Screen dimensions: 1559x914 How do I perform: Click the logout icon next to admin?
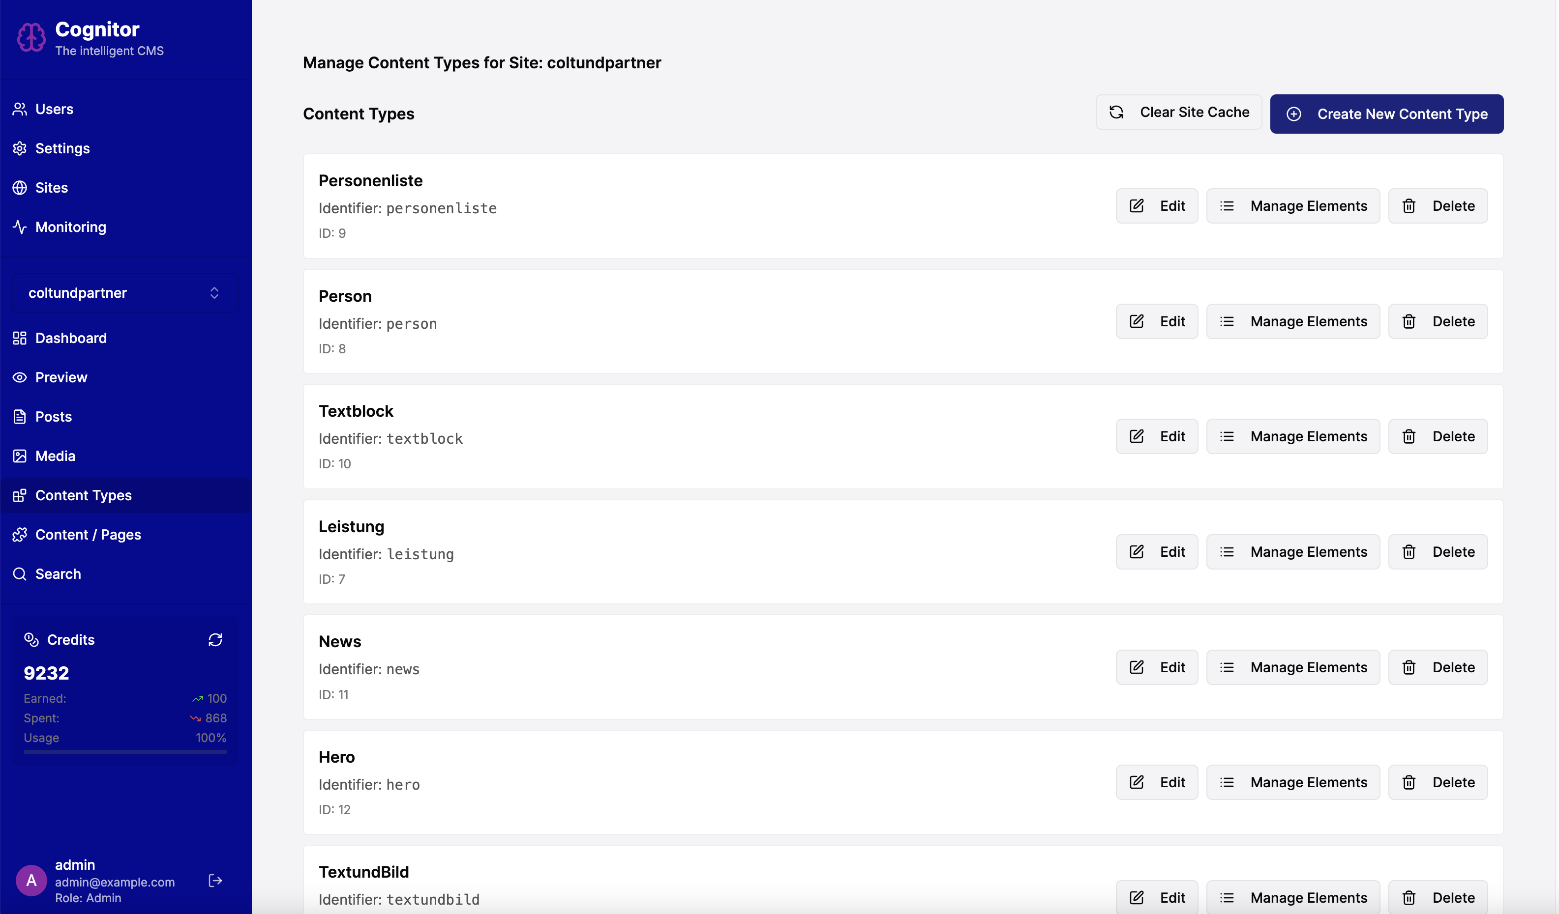215,880
